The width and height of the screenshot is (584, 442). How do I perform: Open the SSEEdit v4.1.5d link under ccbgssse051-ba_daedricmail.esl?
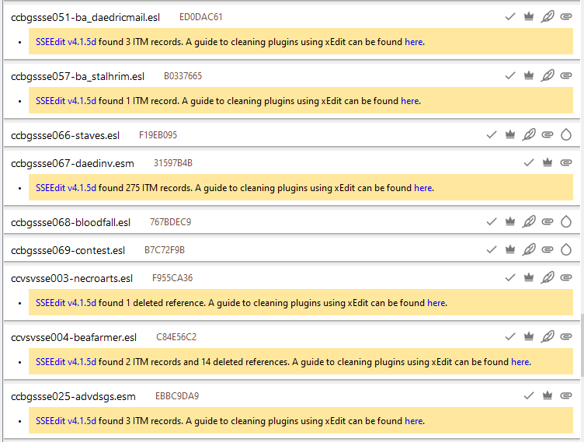pyautogui.click(x=66, y=42)
